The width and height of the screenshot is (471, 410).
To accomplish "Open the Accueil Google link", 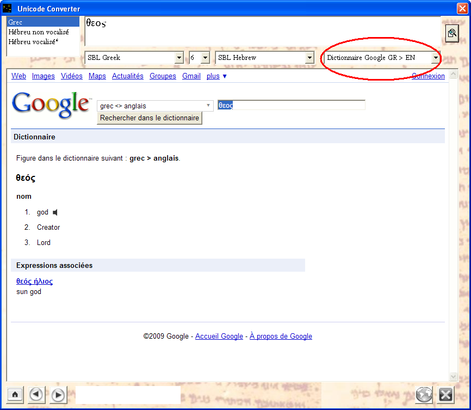I will point(219,336).
